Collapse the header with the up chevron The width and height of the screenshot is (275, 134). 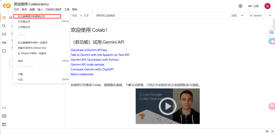270,15
